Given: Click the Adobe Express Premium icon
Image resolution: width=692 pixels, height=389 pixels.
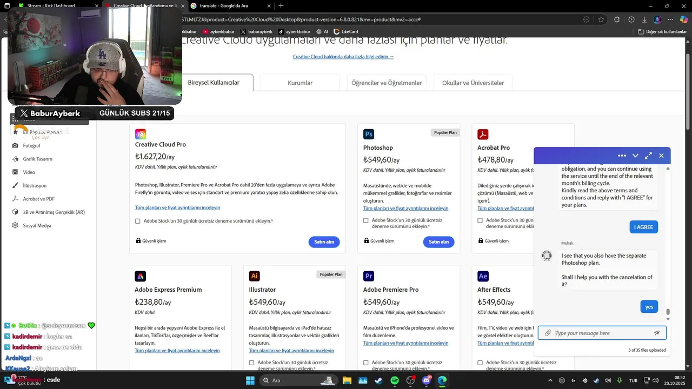Looking at the screenshot, I should click(x=140, y=276).
